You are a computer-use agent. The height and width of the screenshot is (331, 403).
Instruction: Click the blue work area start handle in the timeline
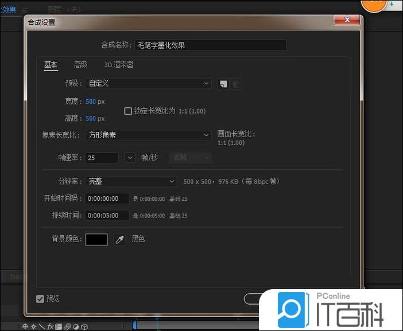click(135, 325)
